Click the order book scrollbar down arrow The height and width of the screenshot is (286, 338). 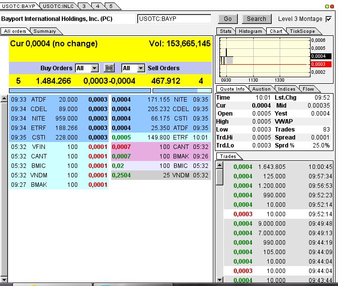point(4,280)
